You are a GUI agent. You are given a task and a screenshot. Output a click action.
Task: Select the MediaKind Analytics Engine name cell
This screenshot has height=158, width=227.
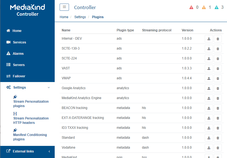tap(81, 98)
